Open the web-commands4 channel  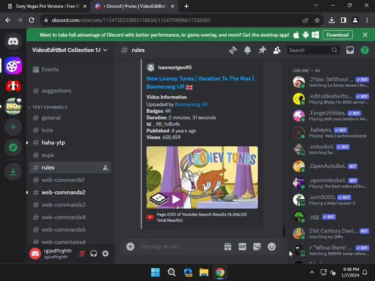point(70,217)
